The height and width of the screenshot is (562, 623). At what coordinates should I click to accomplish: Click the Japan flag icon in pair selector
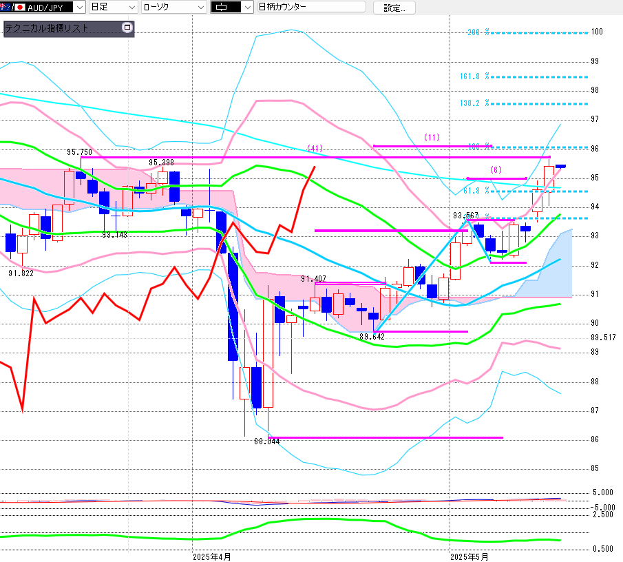[19, 7]
